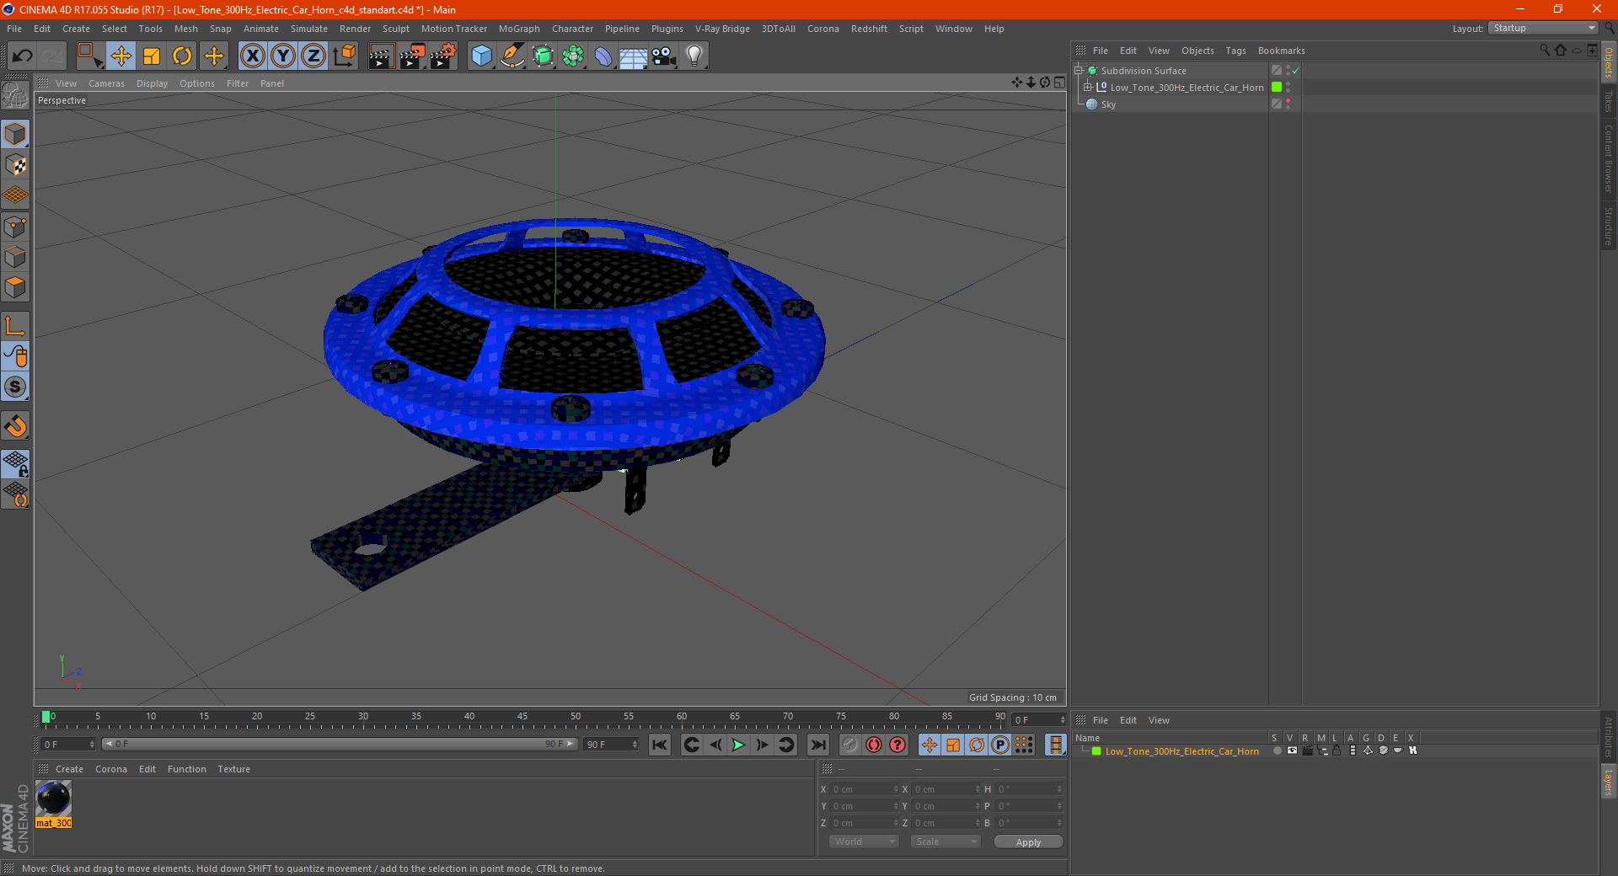The image size is (1618, 876).
Task: Activate the Rotate tool
Action: 182,56
